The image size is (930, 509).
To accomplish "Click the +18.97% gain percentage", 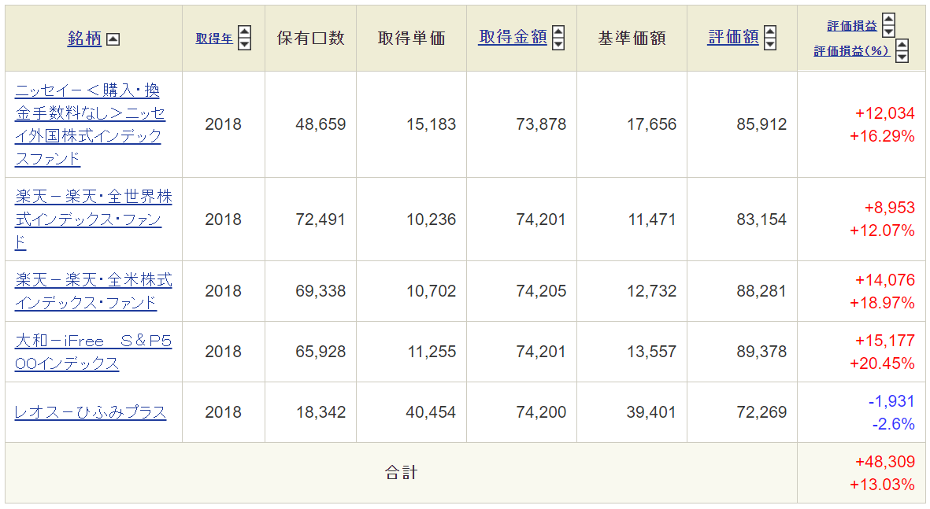I will point(883,303).
